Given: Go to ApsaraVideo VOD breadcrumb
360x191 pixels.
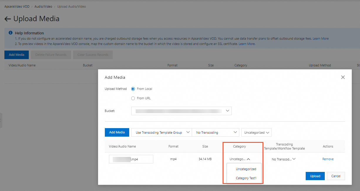Looking at the screenshot, I should coord(17,6).
